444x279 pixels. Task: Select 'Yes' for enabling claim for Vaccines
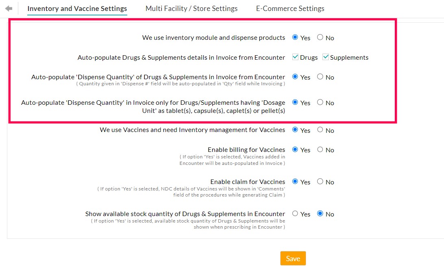[x=295, y=182]
